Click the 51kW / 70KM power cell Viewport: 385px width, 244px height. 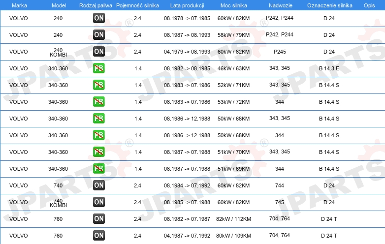(233, 152)
